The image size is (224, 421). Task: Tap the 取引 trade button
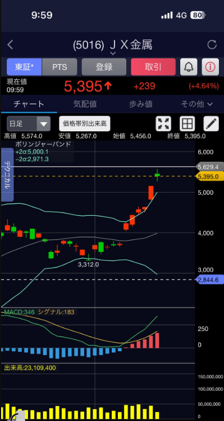[153, 67]
